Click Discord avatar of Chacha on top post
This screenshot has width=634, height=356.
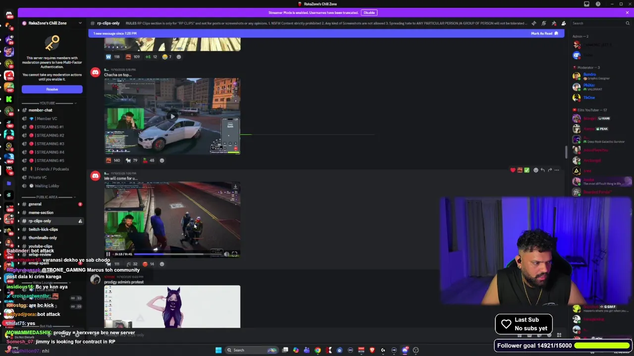click(x=95, y=72)
